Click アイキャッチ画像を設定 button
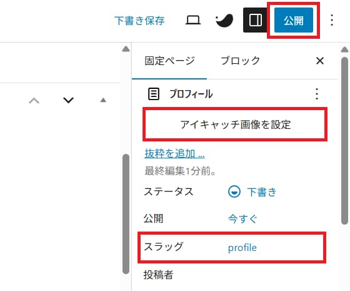 click(x=235, y=125)
